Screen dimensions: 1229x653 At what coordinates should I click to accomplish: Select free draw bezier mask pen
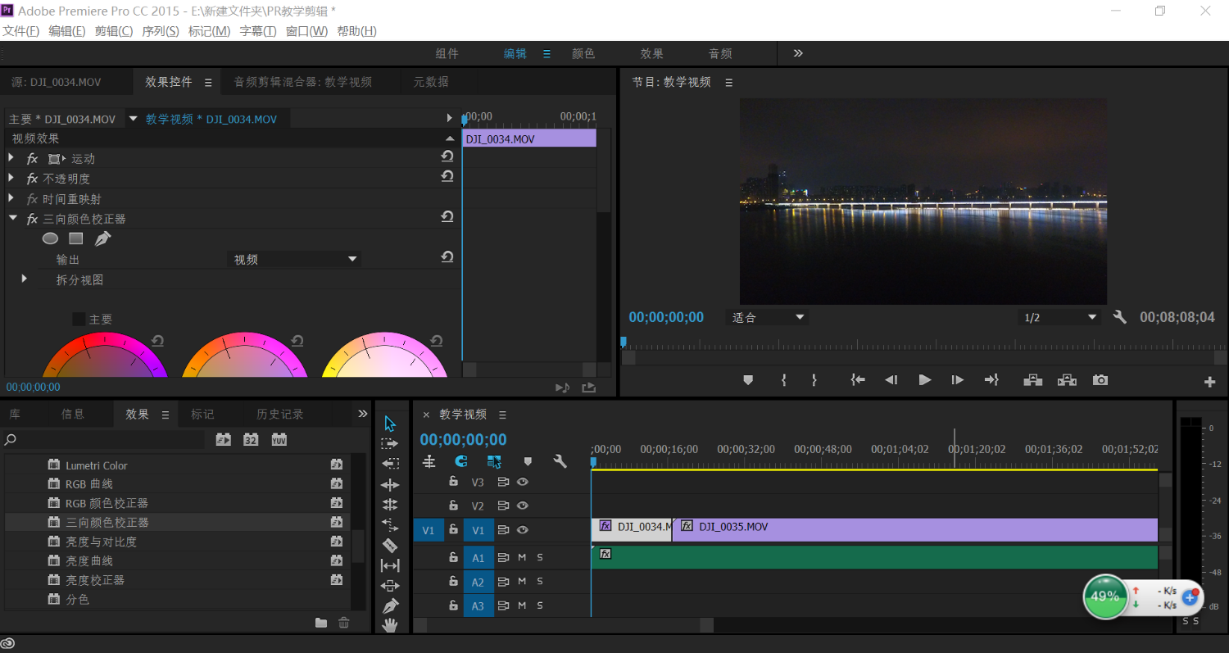point(102,238)
